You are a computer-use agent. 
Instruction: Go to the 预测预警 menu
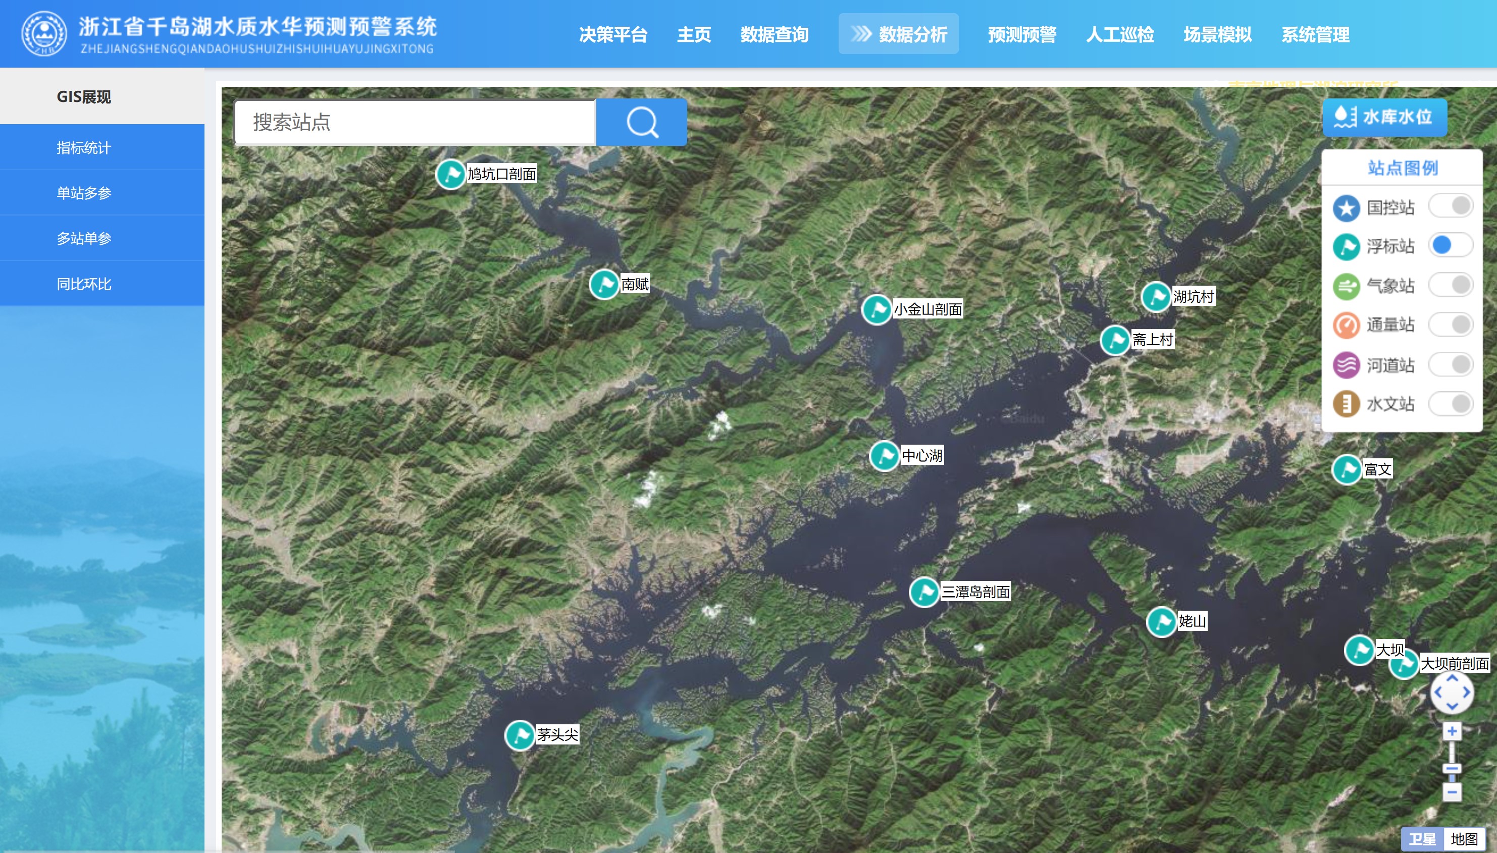[1022, 34]
